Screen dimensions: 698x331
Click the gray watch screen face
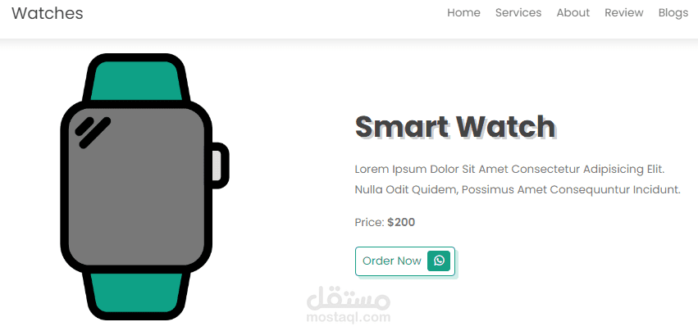coord(136,187)
